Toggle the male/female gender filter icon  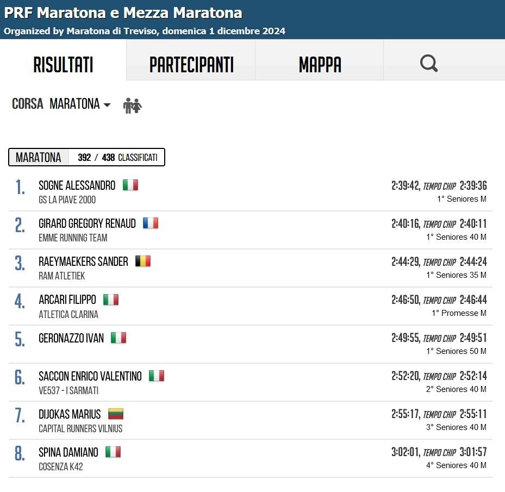[x=133, y=105]
